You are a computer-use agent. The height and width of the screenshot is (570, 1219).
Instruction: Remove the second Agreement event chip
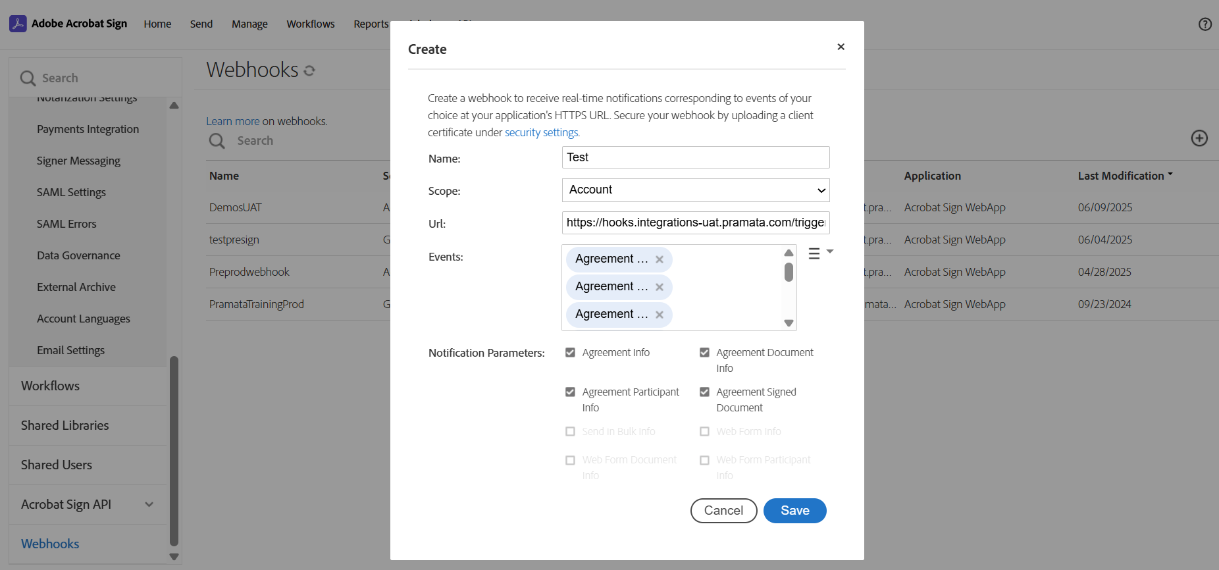pyautogui.click(x=660, y=287)
